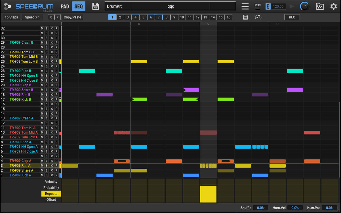
Task: Open the Speed x 1 selector
Action: (x=32, y=17)
